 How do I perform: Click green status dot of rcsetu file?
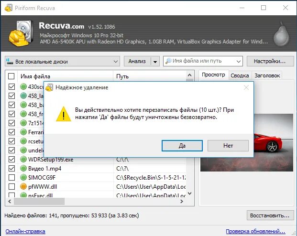tap(23, 141)
